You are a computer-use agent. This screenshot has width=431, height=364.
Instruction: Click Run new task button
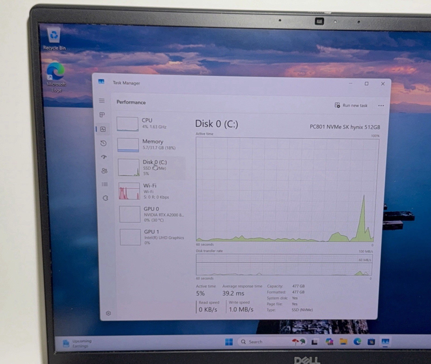click(x=351, y=105)
